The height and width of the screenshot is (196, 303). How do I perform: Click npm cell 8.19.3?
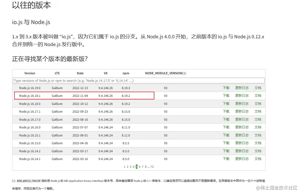(x=126, y=88)
